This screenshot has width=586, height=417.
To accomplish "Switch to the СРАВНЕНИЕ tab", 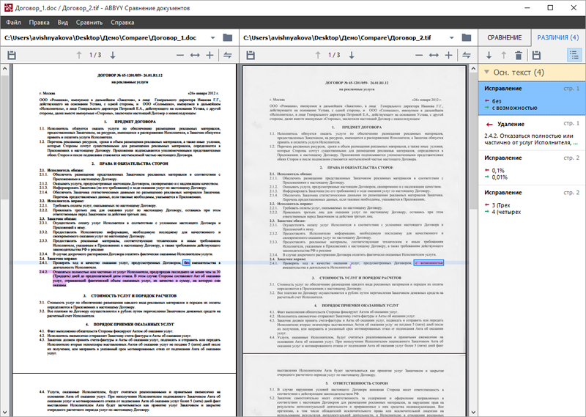I will point(505,38).
